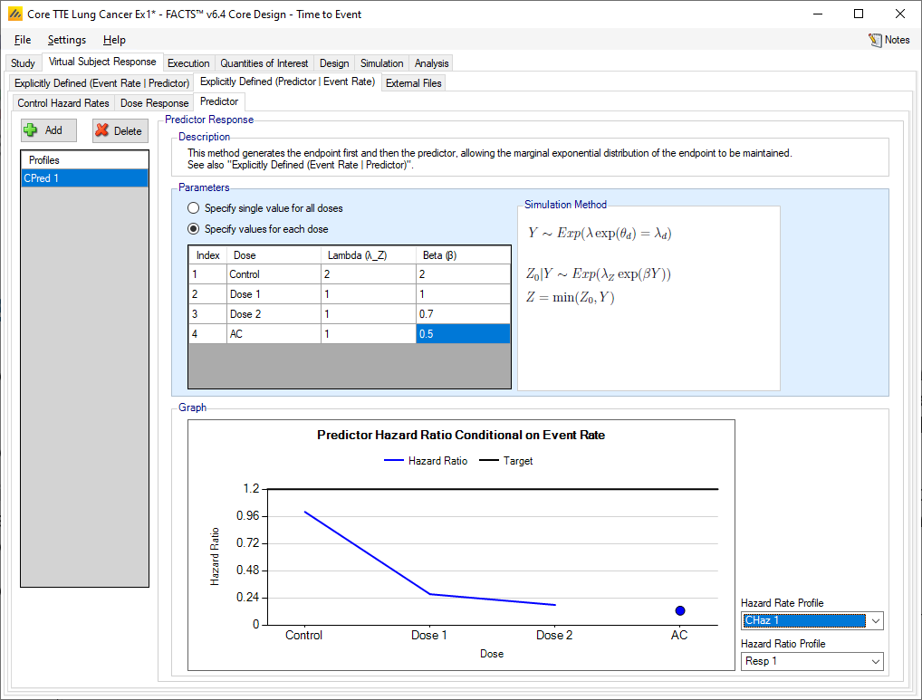Screen dimensions: 922x700
Task: Select 'Specify values for each dose' option
Action: click(x=192, y=229)
